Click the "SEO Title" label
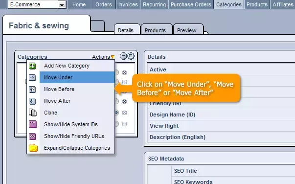The height and width of the screenshot is (184, 295). click(185, 171)
